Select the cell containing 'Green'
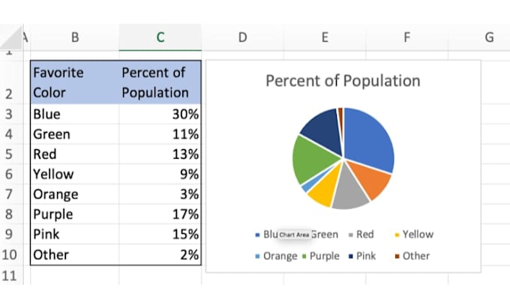510x308 pixels. (75, 134)
